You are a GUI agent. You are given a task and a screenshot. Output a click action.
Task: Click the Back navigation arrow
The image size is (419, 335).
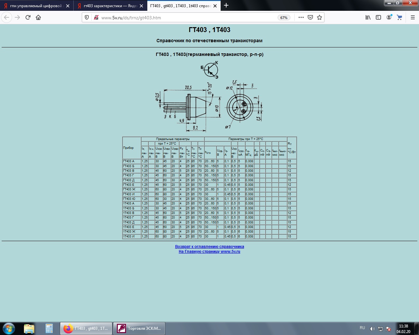point(7,17)
